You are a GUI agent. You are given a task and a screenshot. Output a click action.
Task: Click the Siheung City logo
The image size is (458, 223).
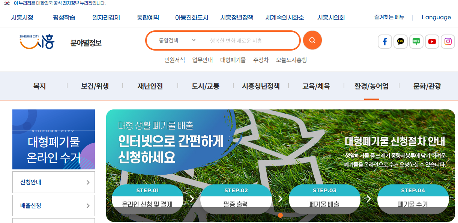[37, 42]
